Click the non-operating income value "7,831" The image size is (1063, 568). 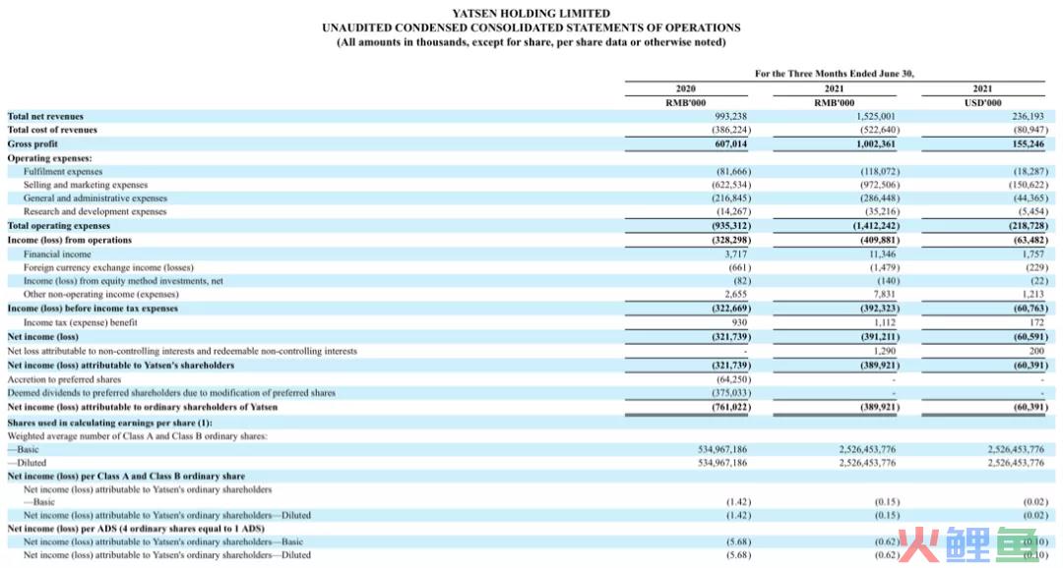pyautogui.click(x=884, y=295)
